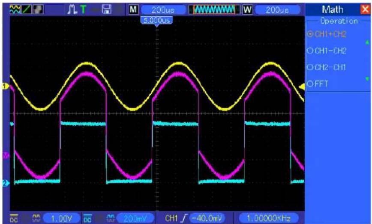Click the floppy disk save icon
The height and width of the screenshot is (224, 372).
[x=107, y=9]
